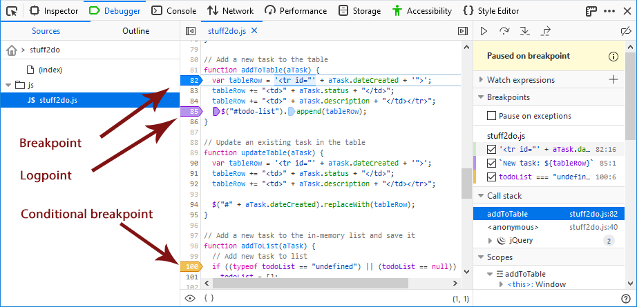Image resolution: width=637 pixels, height=307 pixels.
Task: Enable Pause on exceptions checkbox
Action: click(492, 116)
